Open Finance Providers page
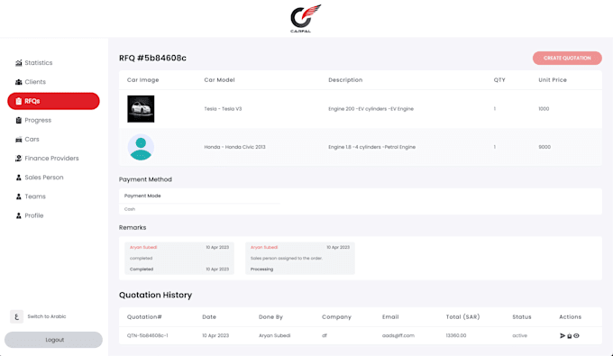Viewport: 613px width, 356px height. 51,159
